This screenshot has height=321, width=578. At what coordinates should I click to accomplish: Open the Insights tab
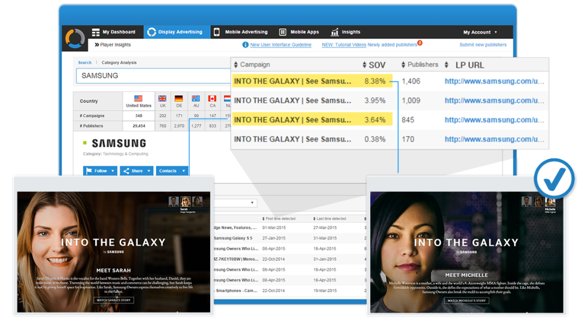[346, 32]
